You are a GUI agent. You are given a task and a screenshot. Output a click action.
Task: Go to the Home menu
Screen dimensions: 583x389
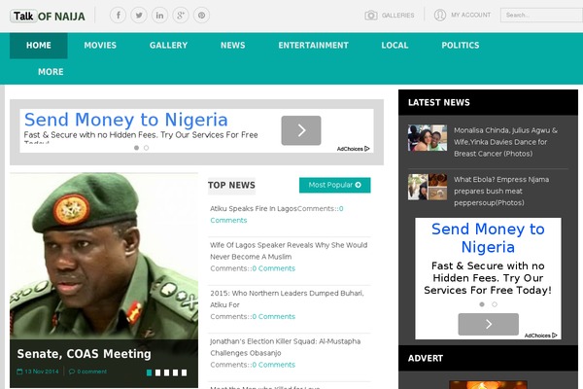pyautogui.click(x=39, y=46)
